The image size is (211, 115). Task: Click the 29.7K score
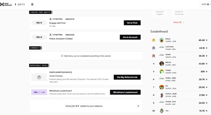click(202, 79)
